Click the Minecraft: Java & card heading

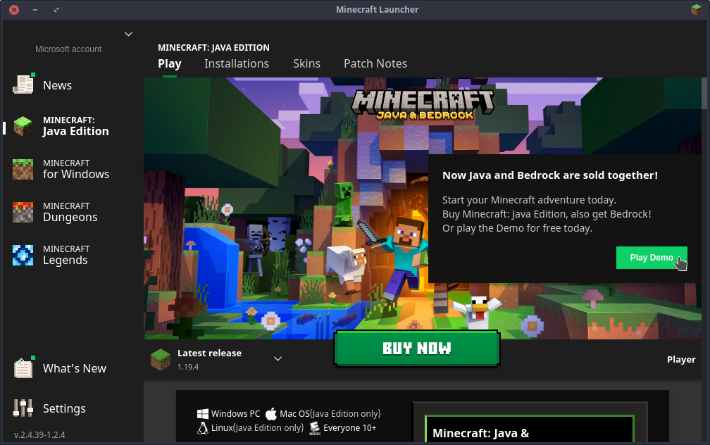[480, 433]
